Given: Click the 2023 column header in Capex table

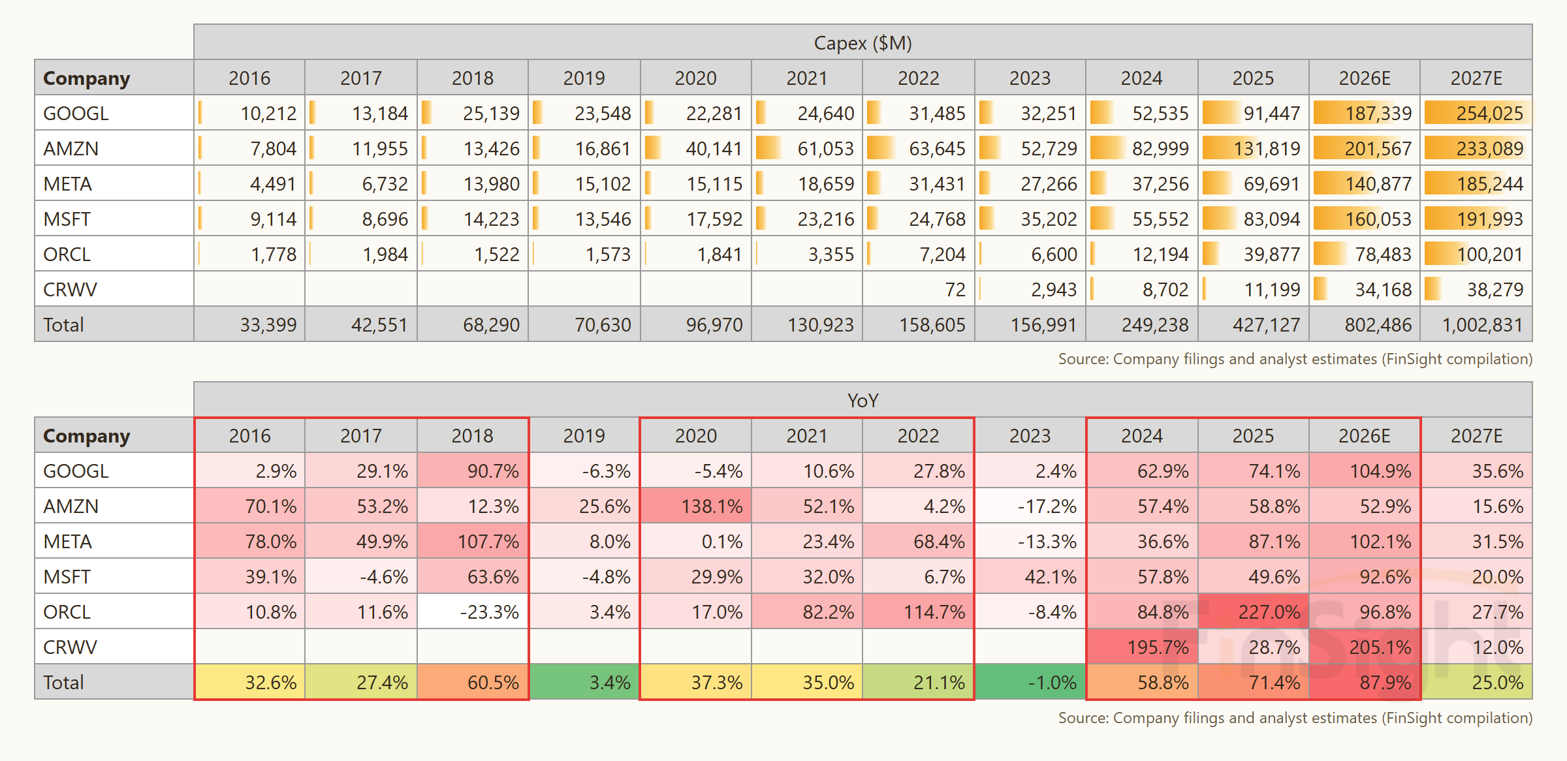Looking at the screenshot, I should 1030,78.
